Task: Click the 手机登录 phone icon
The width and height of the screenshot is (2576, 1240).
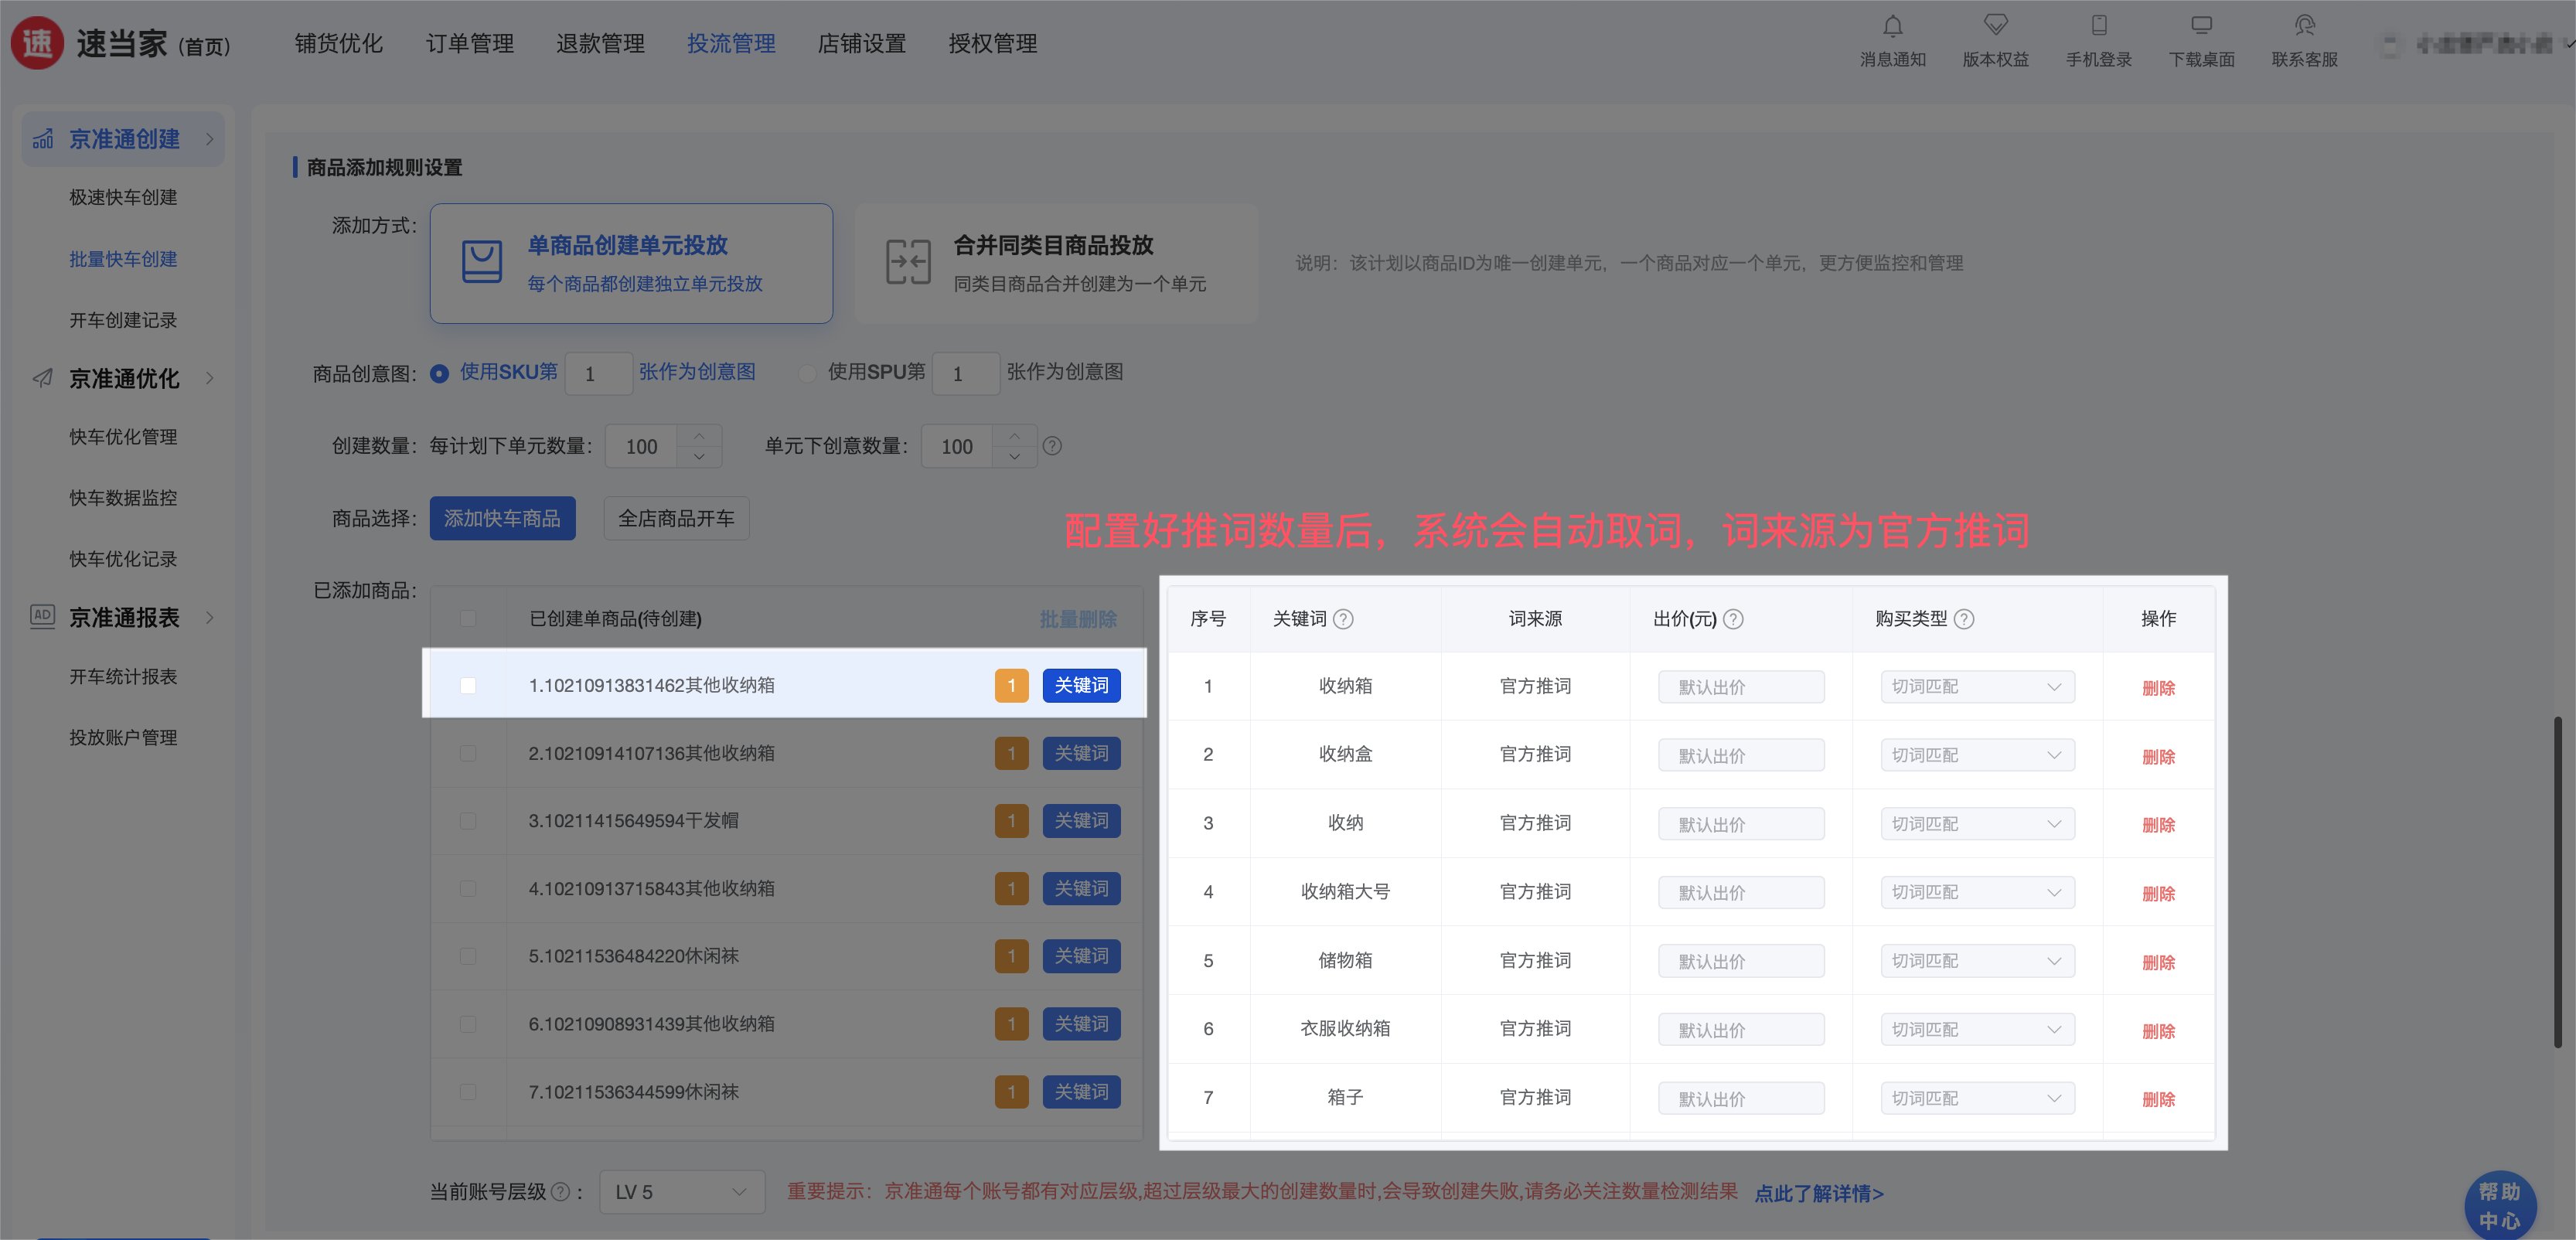Action: [2099, 26]
